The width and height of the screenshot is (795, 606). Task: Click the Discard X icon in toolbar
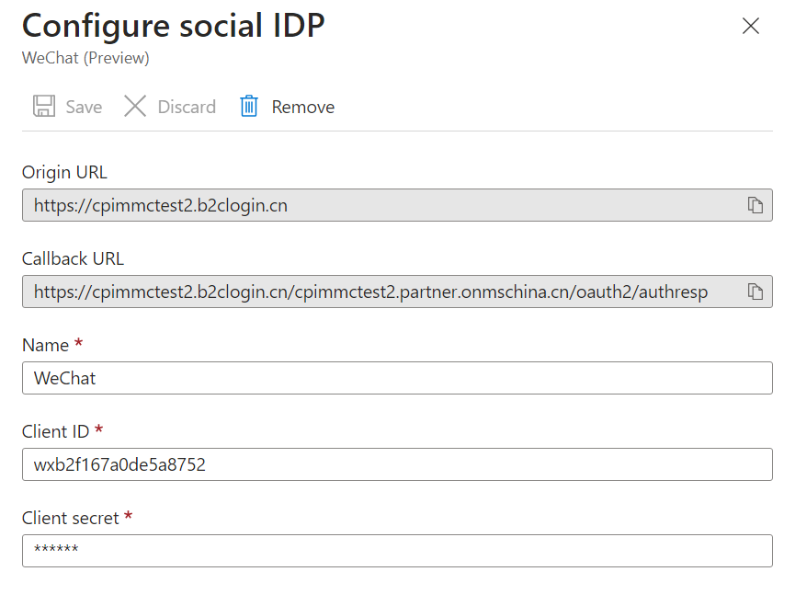(x=135, y=107)
